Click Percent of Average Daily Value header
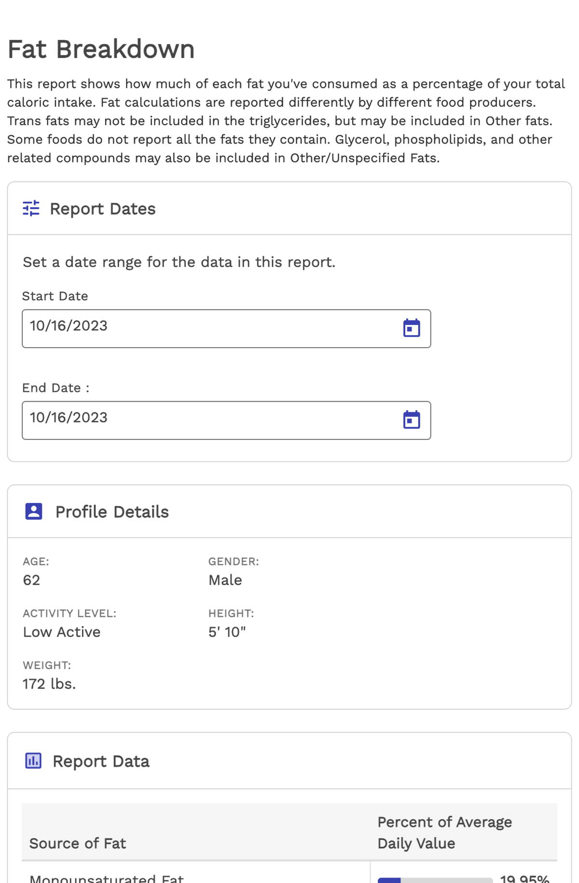This screenshot has width=579, height=883. tap(444, 832)
